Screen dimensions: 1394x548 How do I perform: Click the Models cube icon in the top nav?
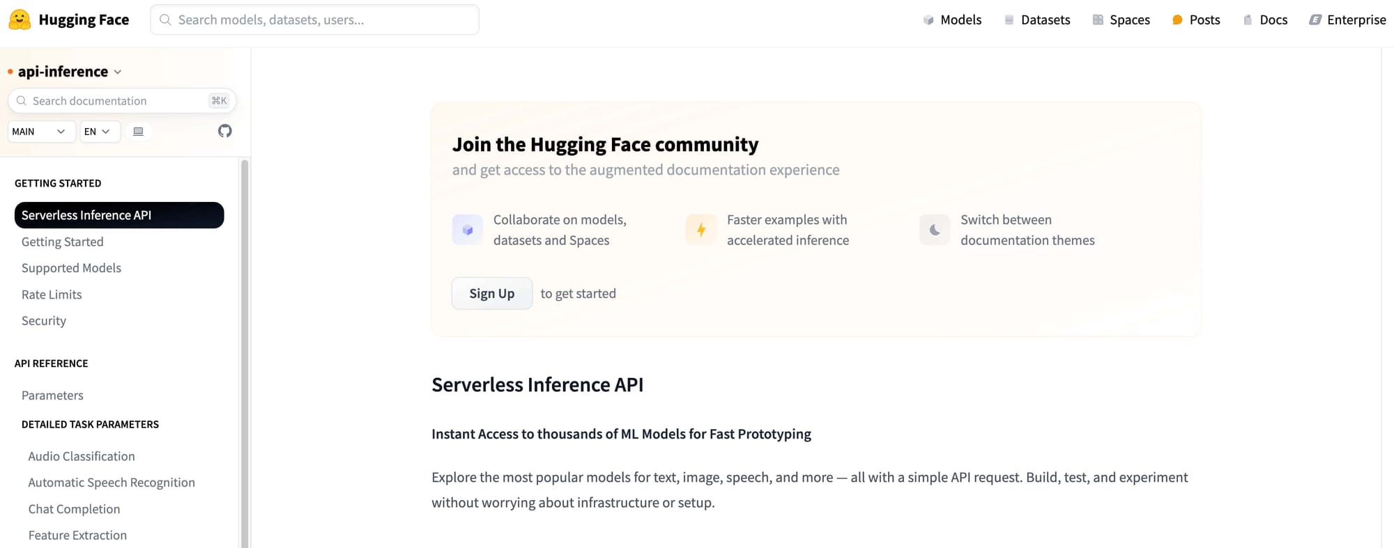click(x=928, y=20)
